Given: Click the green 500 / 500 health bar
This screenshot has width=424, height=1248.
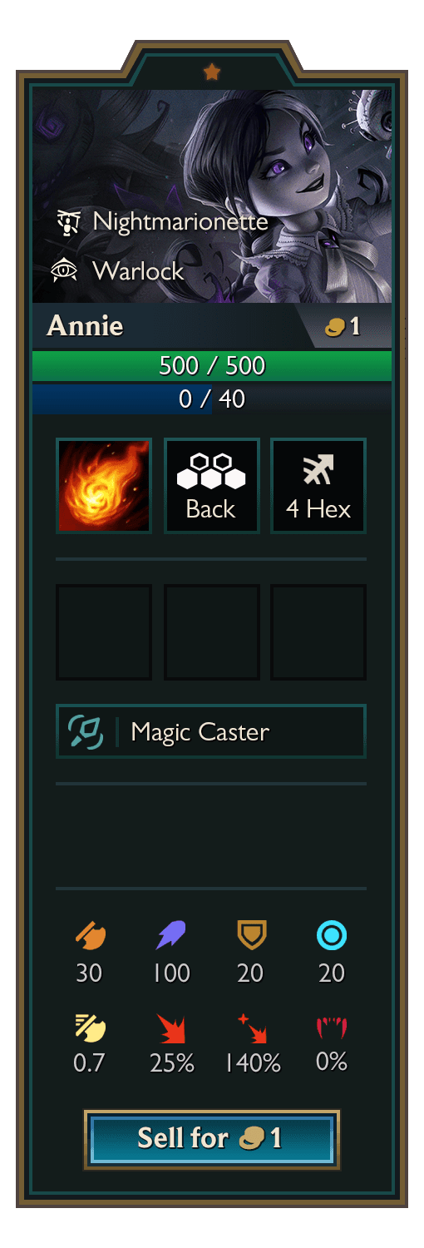Looking at the screenshot, I should [212, 365].
